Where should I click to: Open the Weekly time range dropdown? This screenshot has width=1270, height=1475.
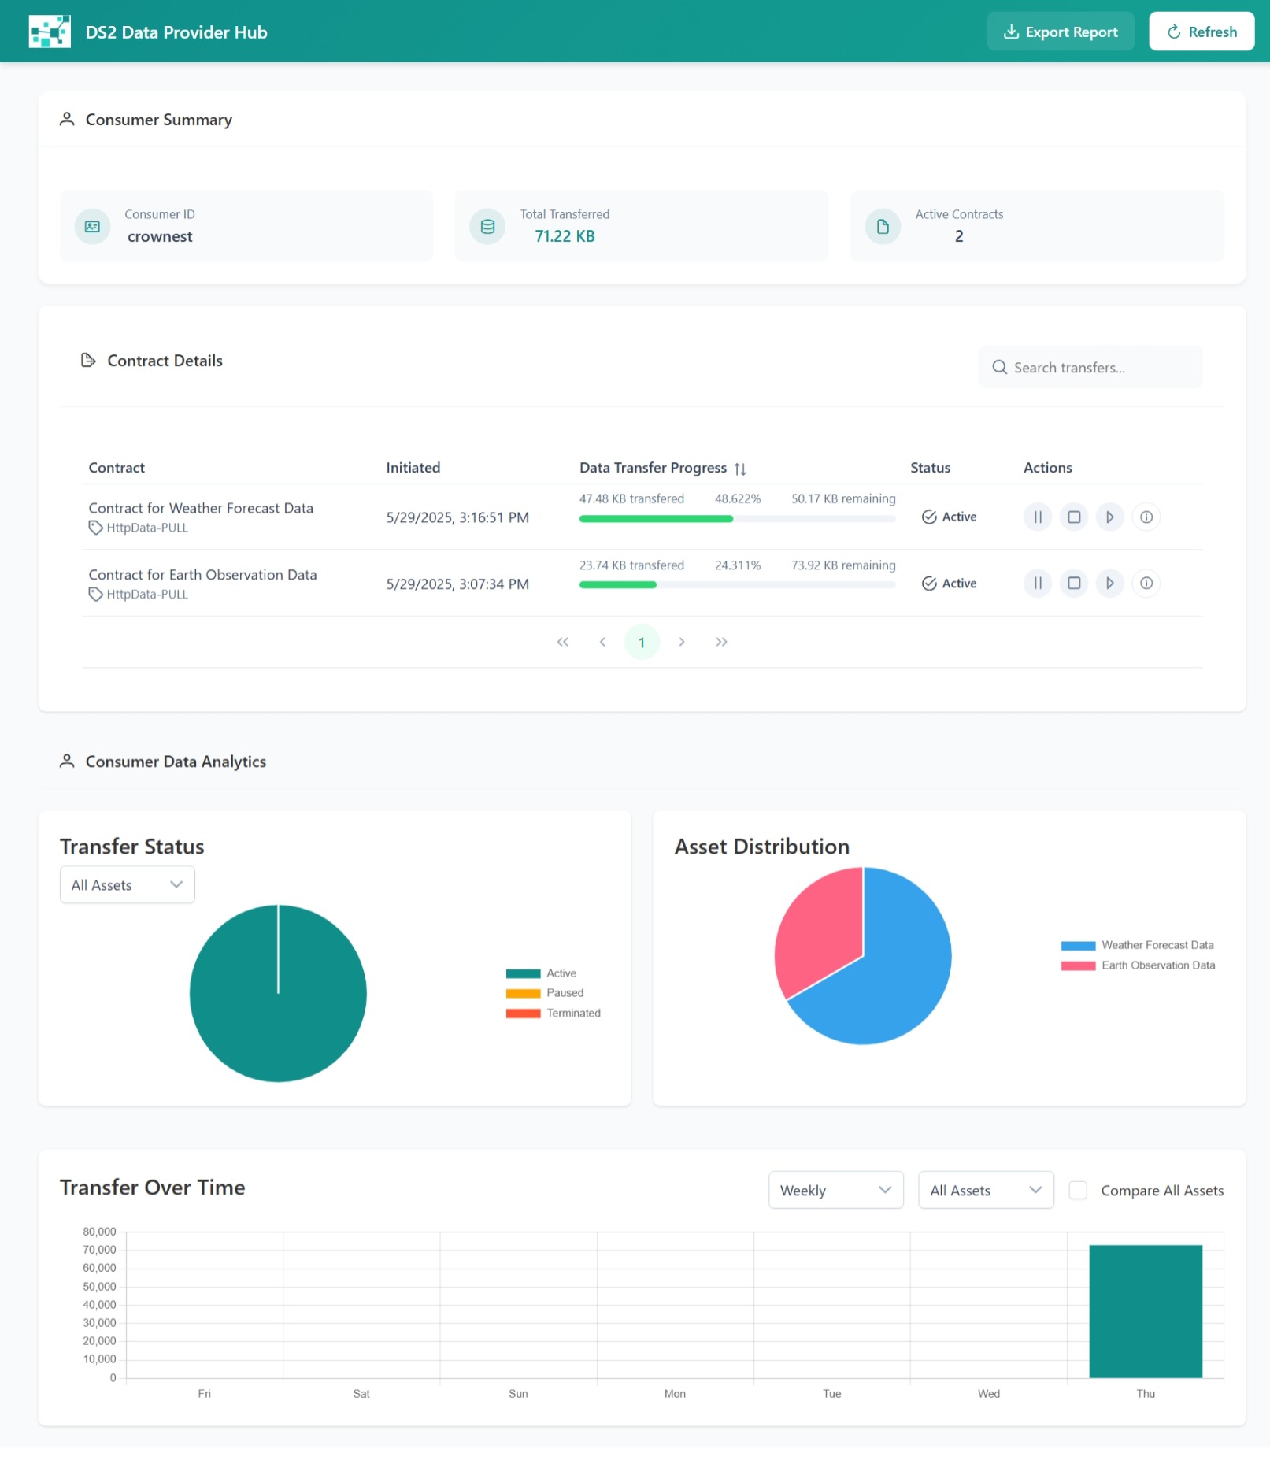[x=835, y=1191]
